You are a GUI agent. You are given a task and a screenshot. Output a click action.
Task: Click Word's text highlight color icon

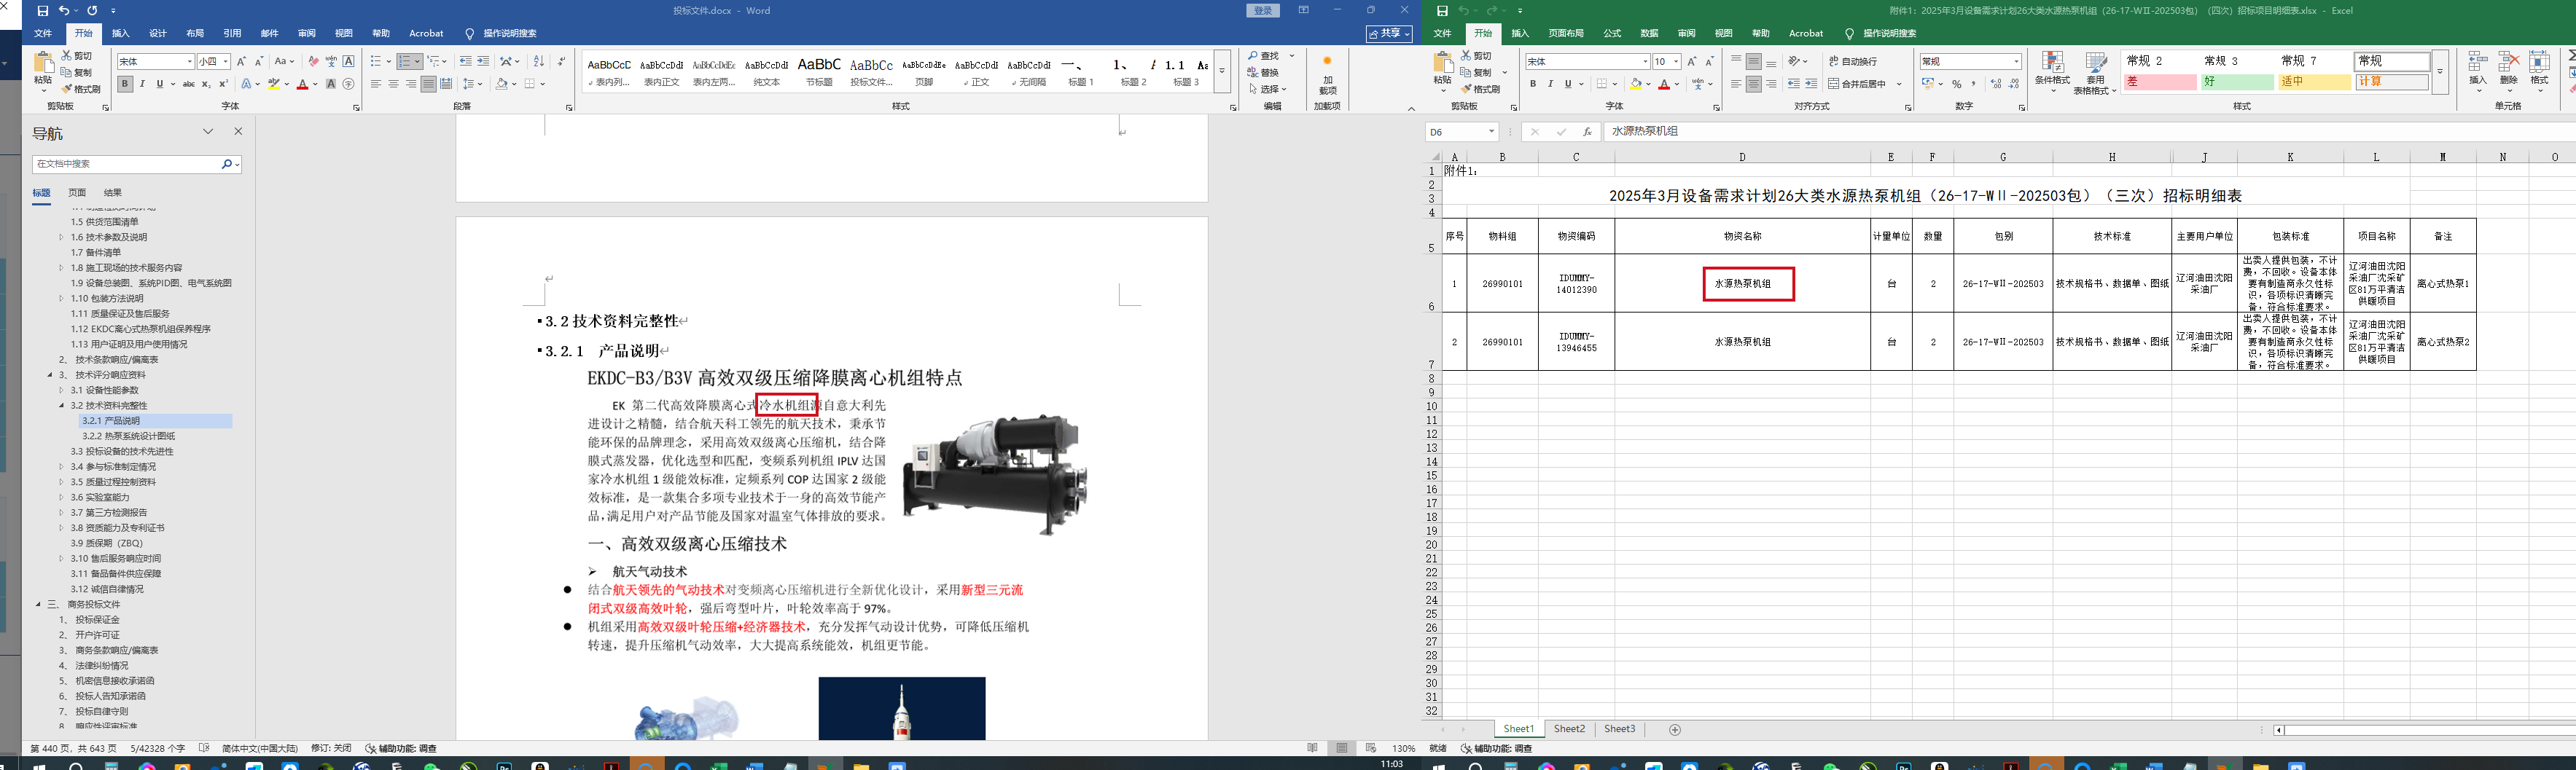point(273,84)
